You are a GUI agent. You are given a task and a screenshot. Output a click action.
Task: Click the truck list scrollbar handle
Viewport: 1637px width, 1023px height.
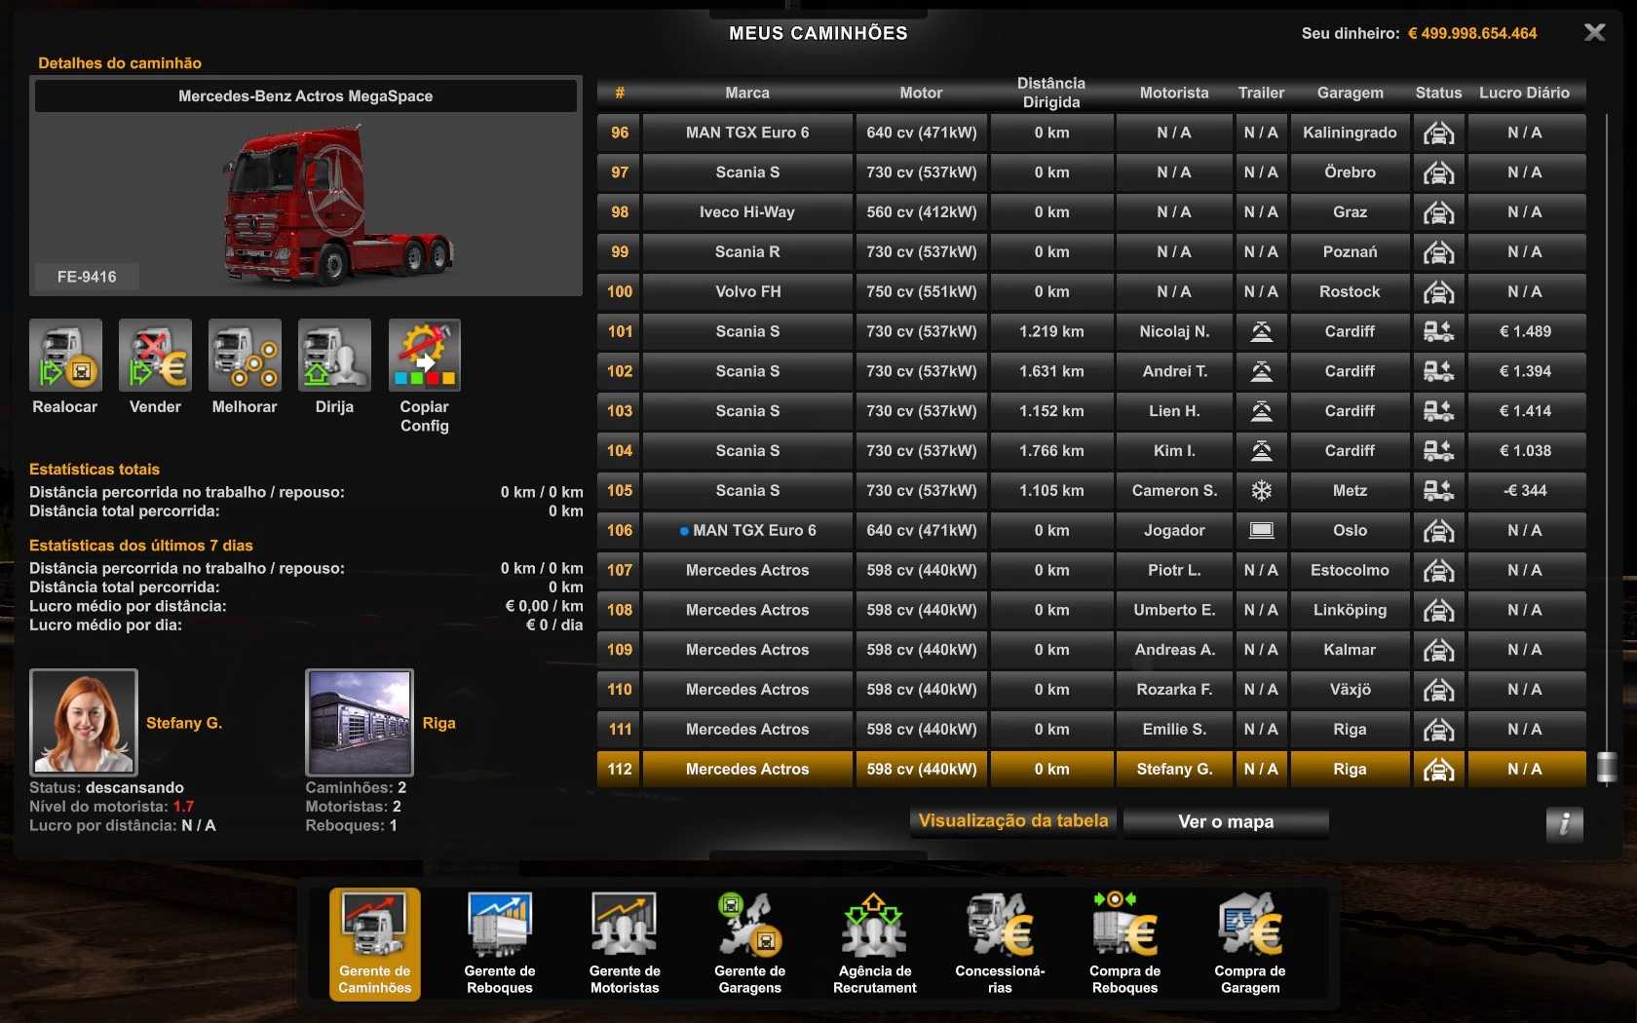[x=1607, y=767]
